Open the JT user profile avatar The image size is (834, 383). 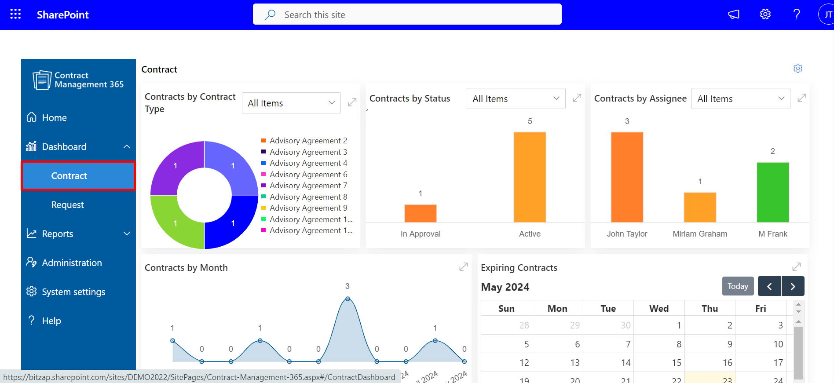point(827,15)
